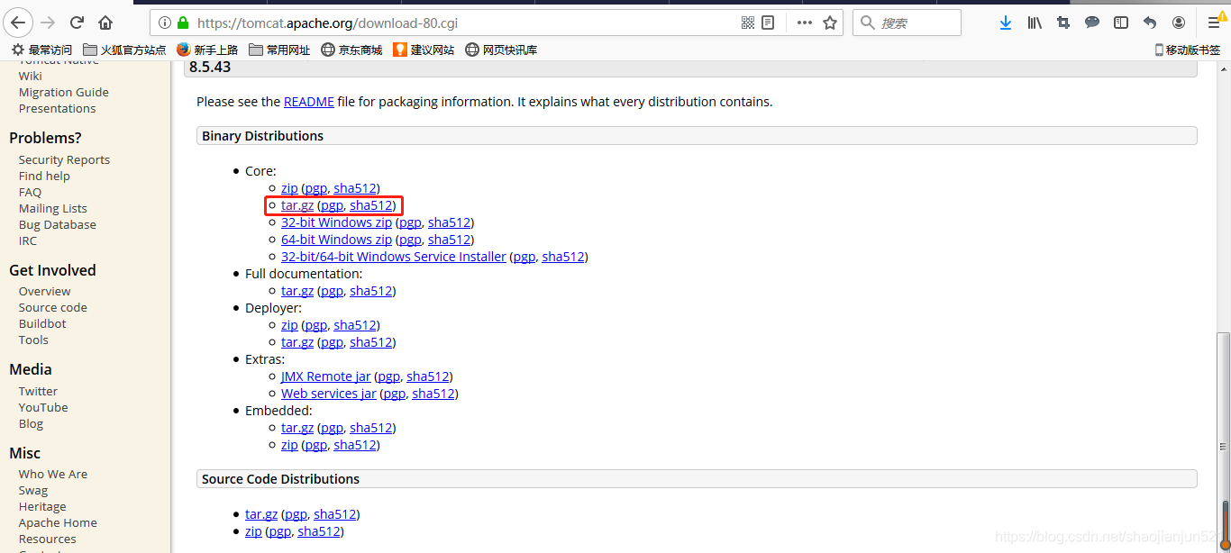
Task: Reload the current page
Action: click(78, 23)
